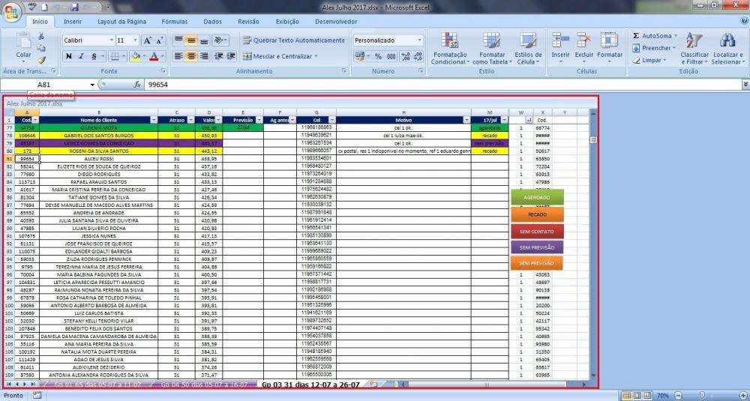Open the Name Box dropdown arrow

click(x=92, y=85)
